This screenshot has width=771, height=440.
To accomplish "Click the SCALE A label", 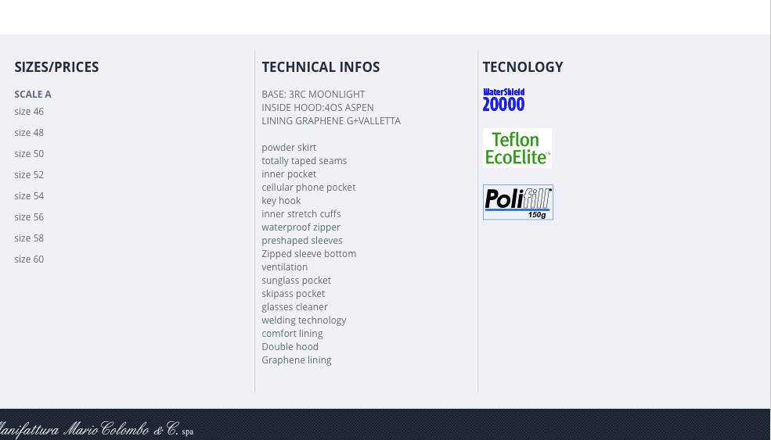I will click(33, 95).
